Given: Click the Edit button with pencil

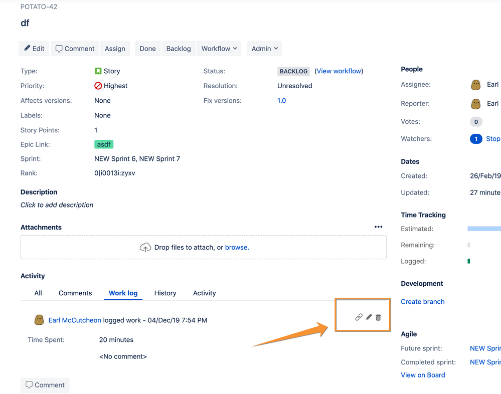Looking at the screenshot, I should tap(34, 49).
